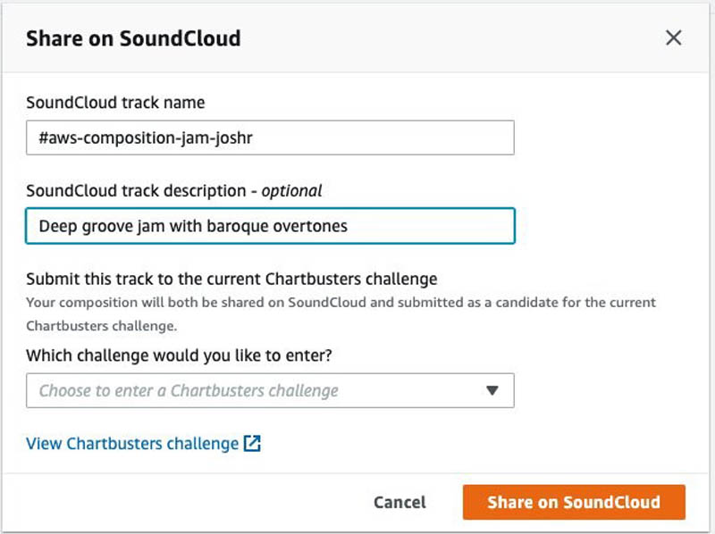Click the external link icon beside View Chartbusters
This screenshot has height=534, width=715.
click(252, 443)
